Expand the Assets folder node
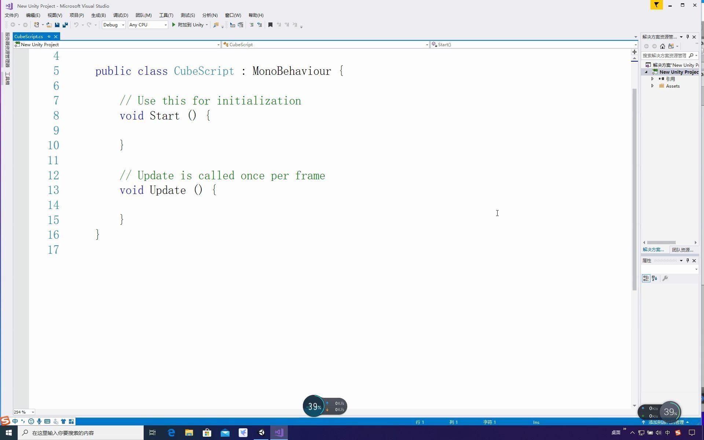 click(x=652, y=86)
